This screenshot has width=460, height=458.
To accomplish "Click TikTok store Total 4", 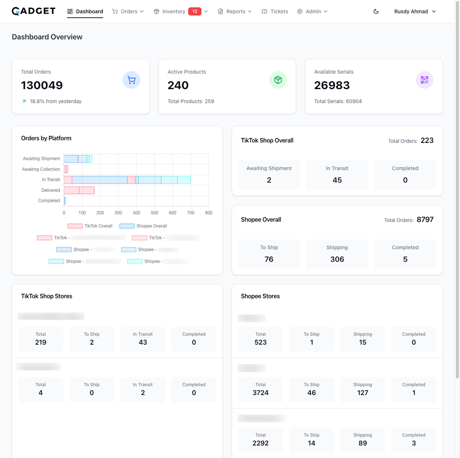I will coord(41,390).
